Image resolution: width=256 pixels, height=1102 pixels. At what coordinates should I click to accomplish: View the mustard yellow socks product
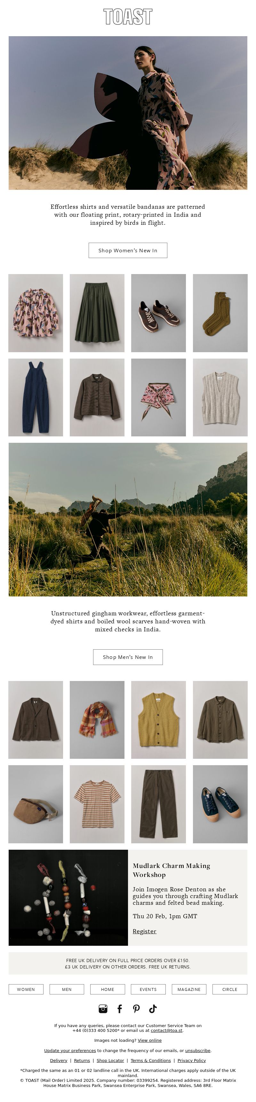(220, 313)
